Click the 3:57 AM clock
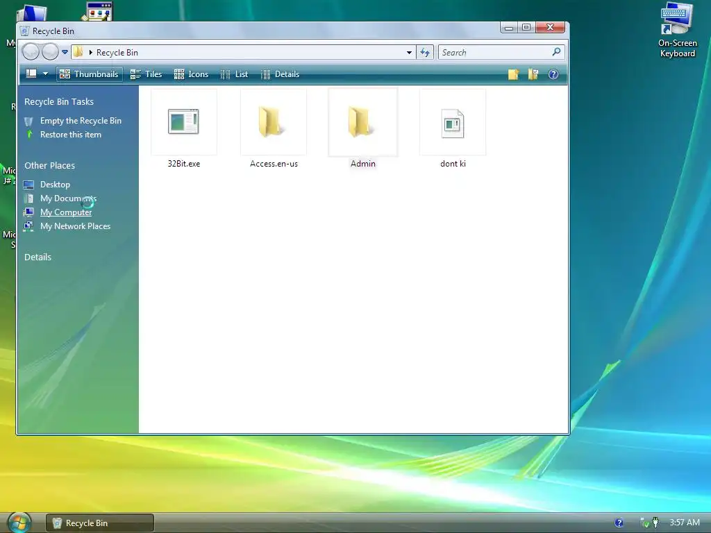The width and height of the screenshot is (711, 533). click(685, 523)
